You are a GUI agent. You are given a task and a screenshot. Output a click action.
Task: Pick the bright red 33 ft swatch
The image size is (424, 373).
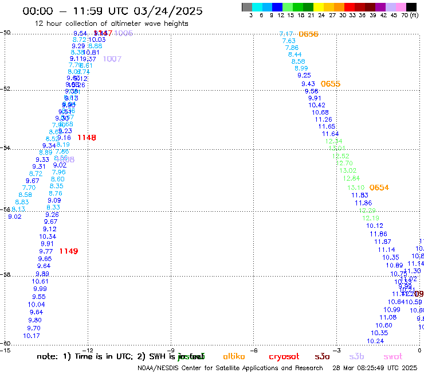pos(350,7)
